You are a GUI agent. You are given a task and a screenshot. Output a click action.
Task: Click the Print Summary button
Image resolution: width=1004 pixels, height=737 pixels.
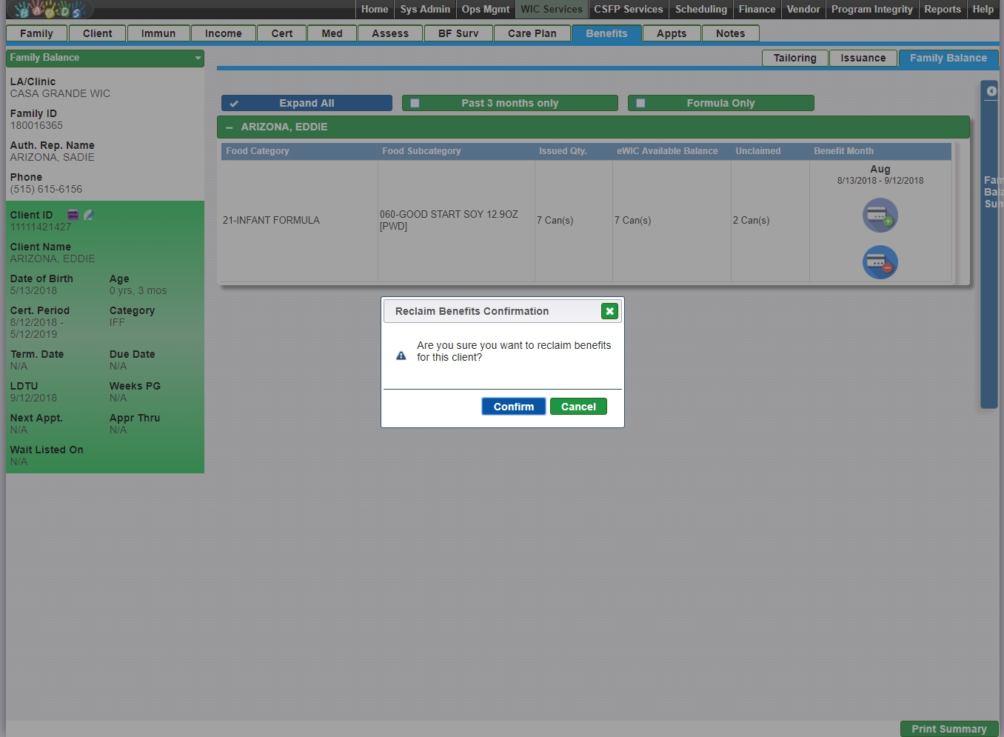pos(948,729)
